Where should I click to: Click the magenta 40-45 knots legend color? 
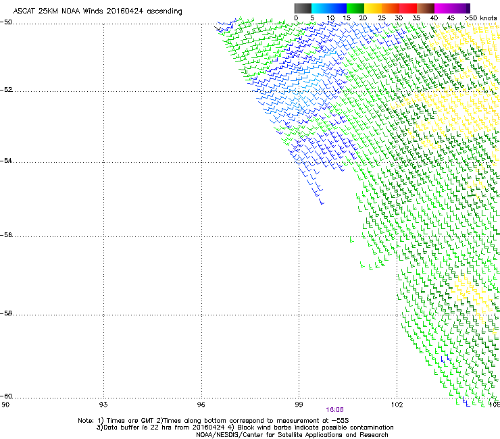click(x=443, y=8)
